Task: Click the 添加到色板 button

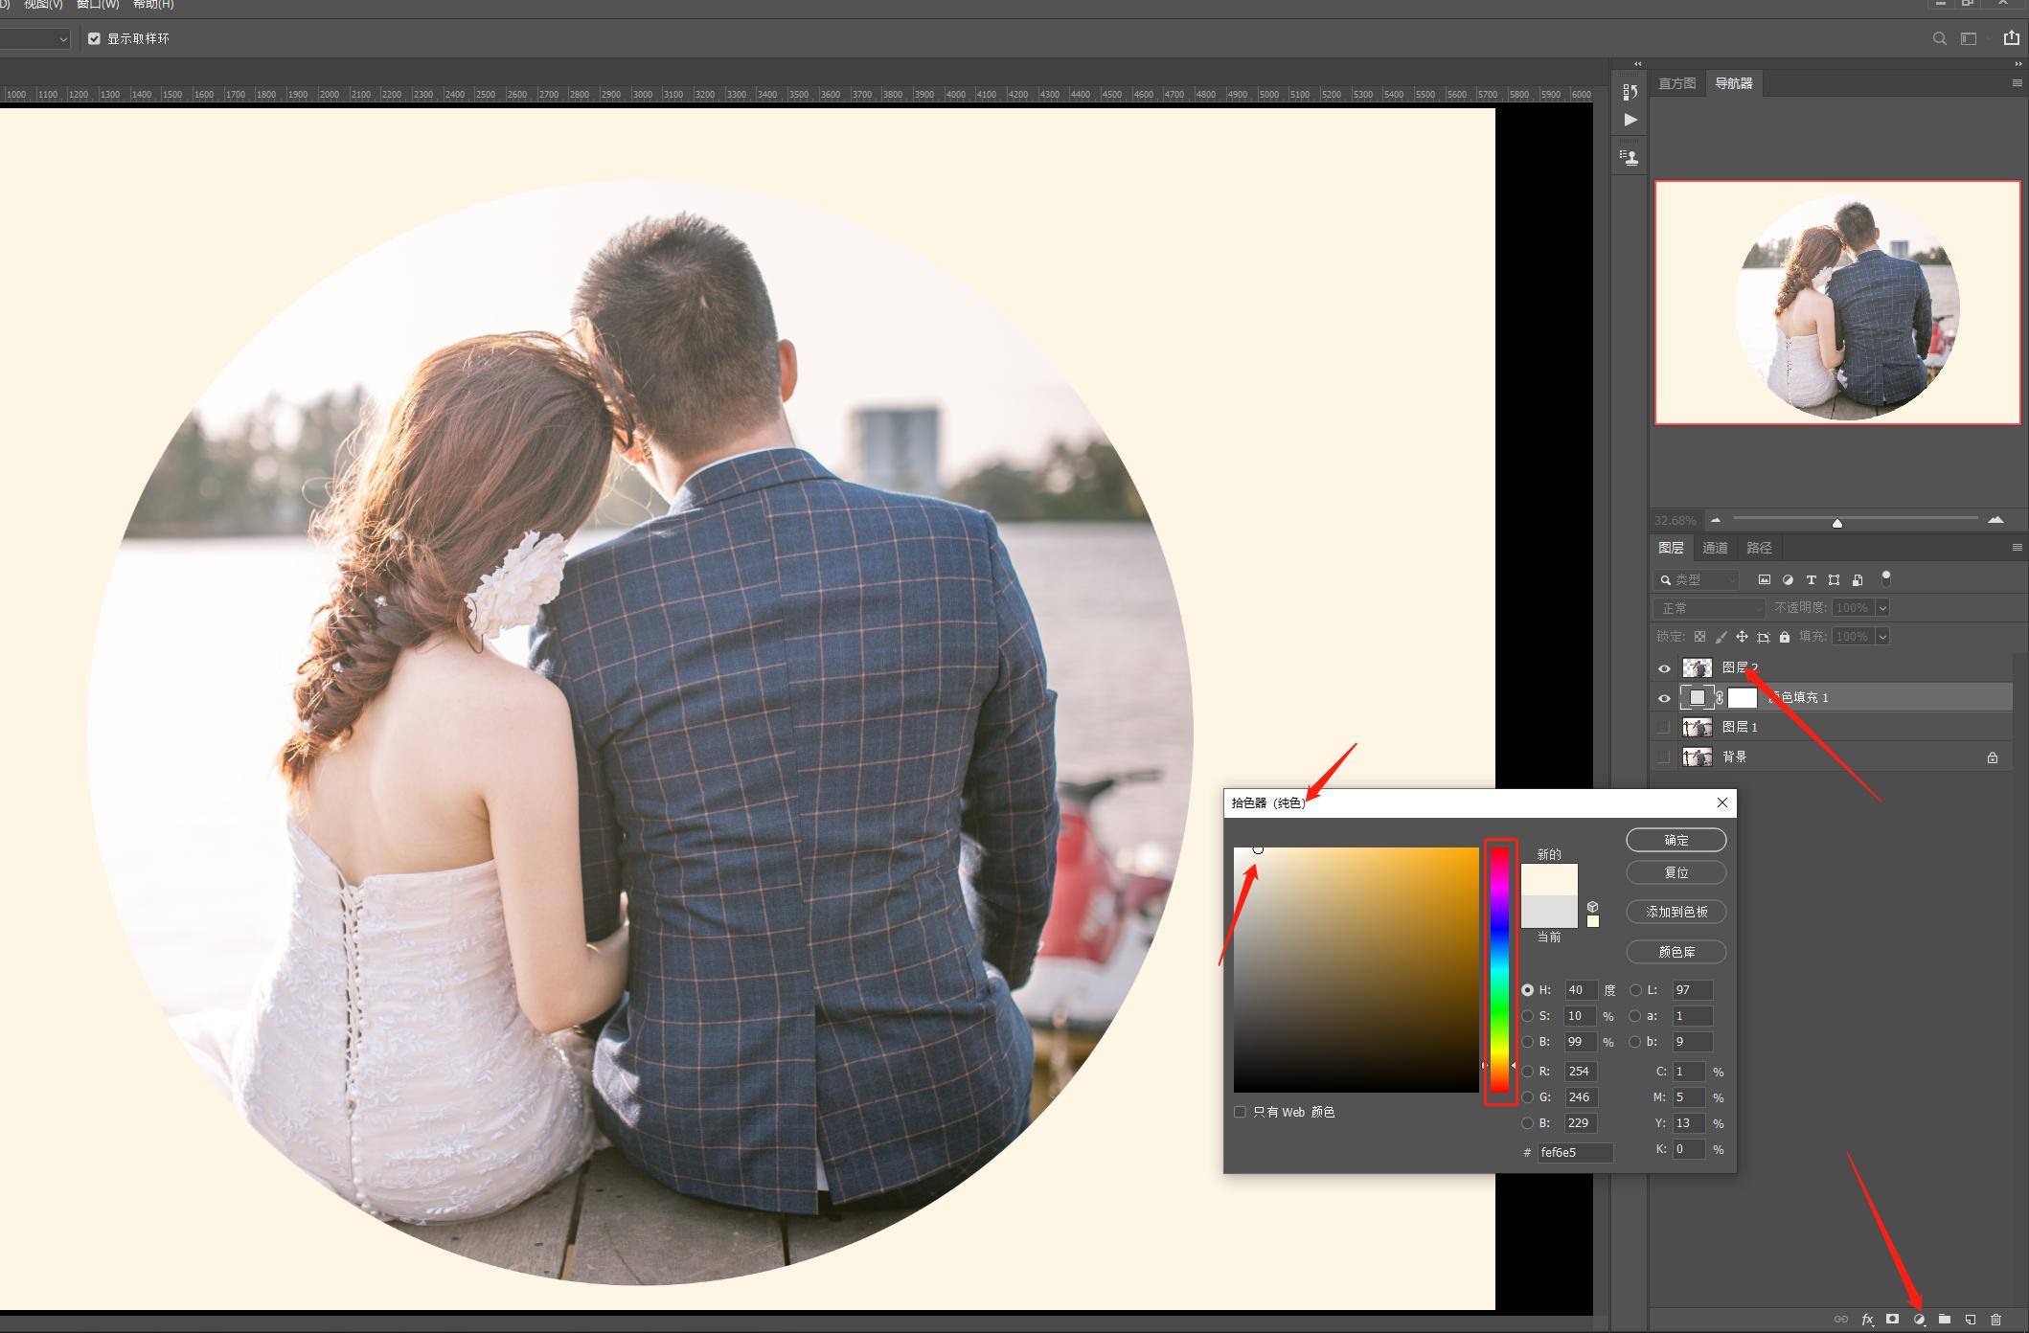Action: click(1676, 912)
